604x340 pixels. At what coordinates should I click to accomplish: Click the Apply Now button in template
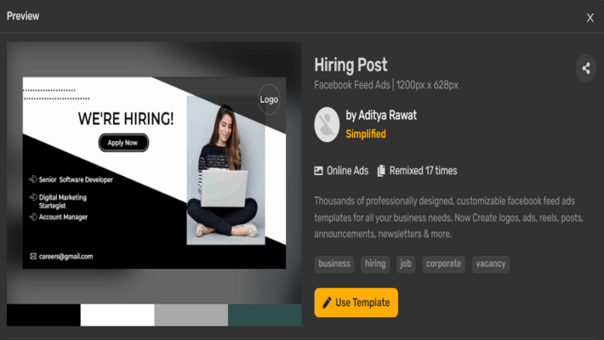tap(123, 143)
